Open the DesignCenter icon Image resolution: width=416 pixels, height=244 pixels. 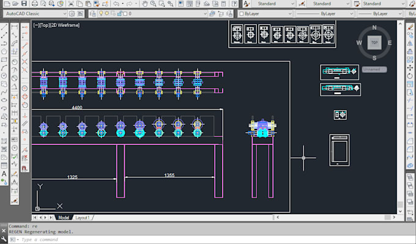(190, 4)
